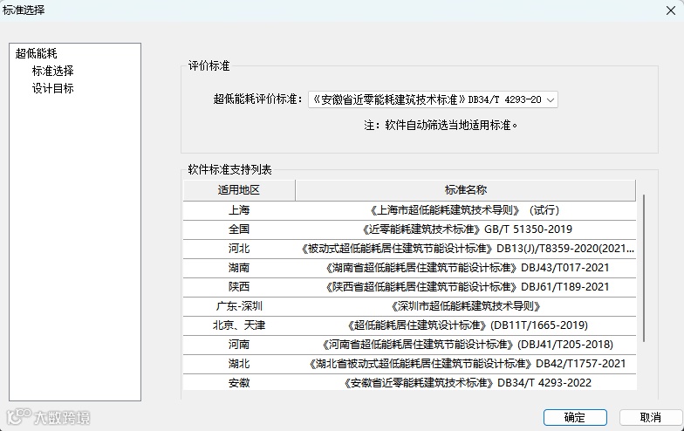Select the DB34/T 4293-2022 table entry
This screenshot has height=431, width=684.
click(466, 382)
